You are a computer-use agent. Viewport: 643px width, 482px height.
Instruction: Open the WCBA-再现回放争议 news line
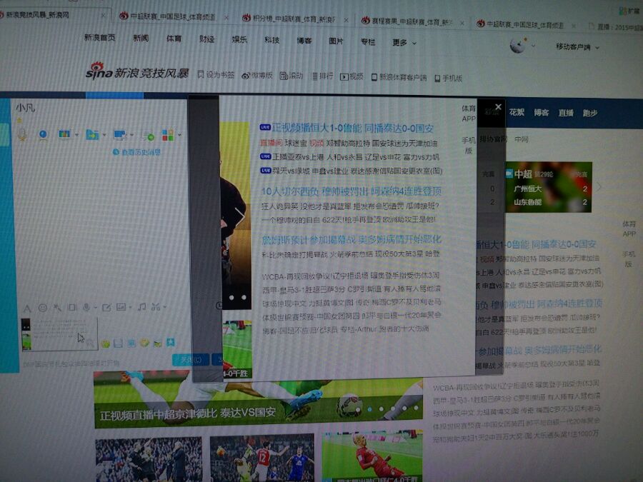click(351, 276)
